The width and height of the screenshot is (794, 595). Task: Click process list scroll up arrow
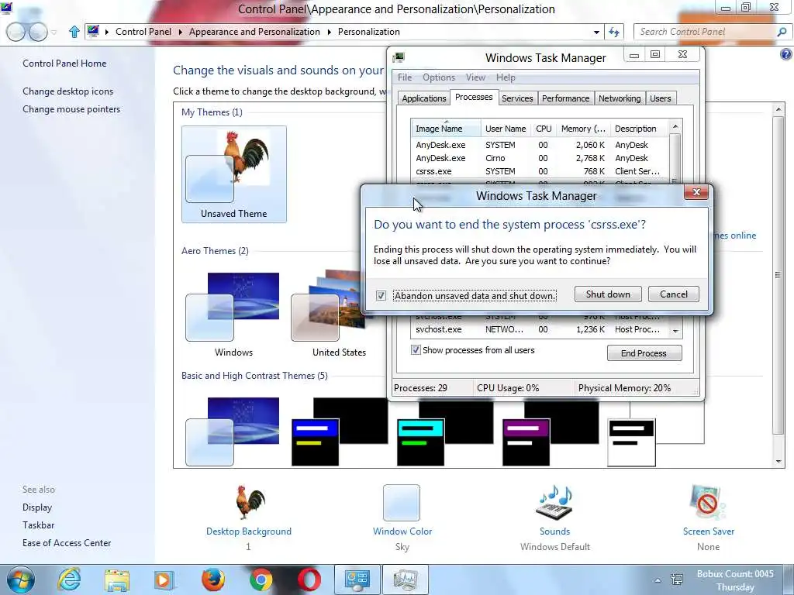675,126
